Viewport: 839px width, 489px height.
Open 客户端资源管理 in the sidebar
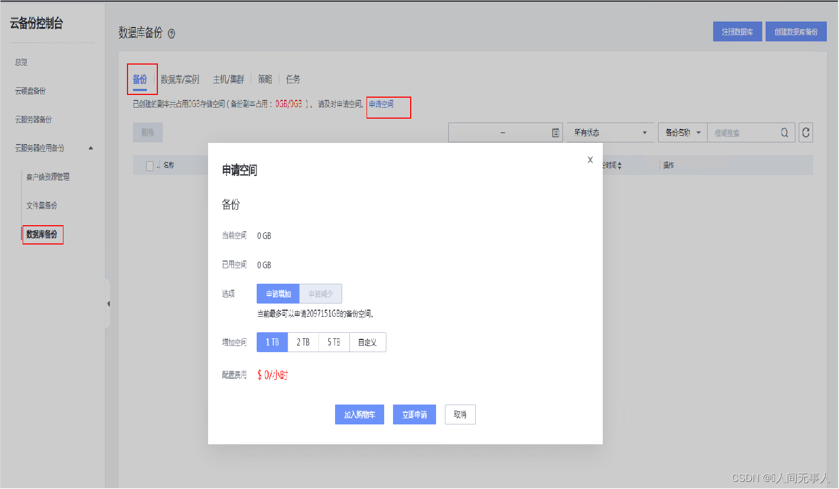(48, 177)
